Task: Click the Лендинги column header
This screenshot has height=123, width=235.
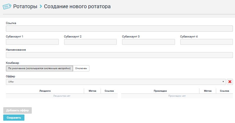Action: point(45,91)
